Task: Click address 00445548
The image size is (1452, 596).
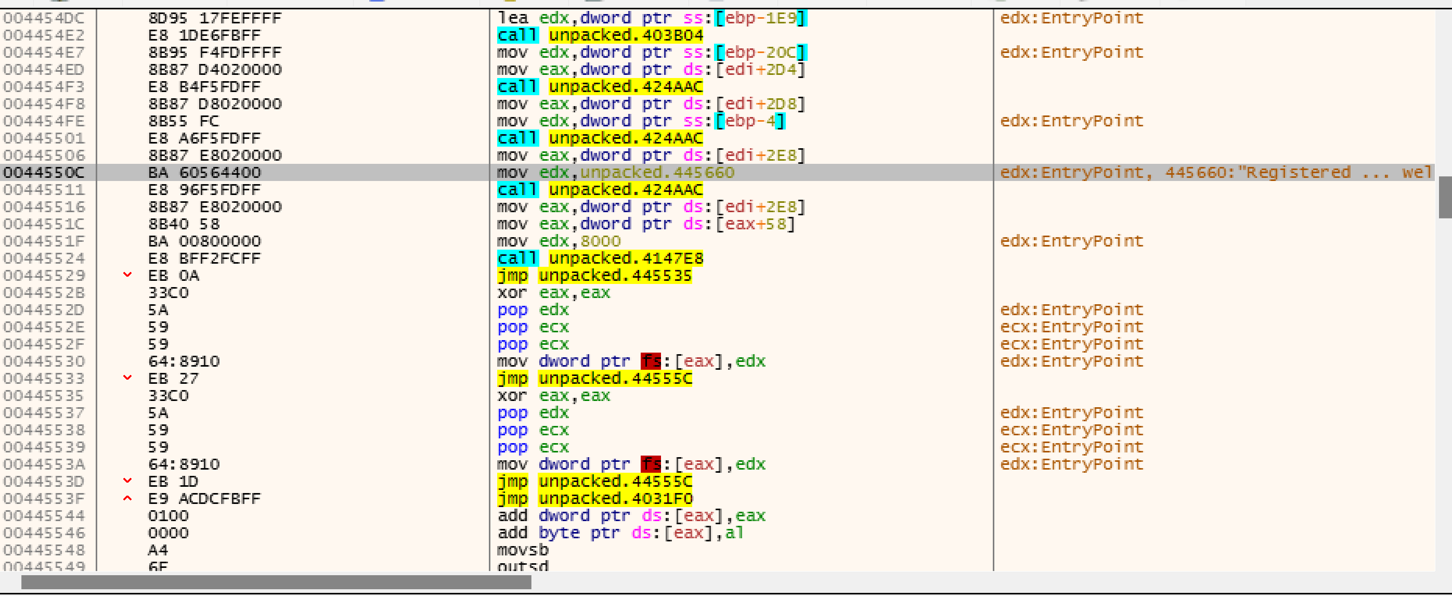Action: pyautogui.click(x=44, y=550)
